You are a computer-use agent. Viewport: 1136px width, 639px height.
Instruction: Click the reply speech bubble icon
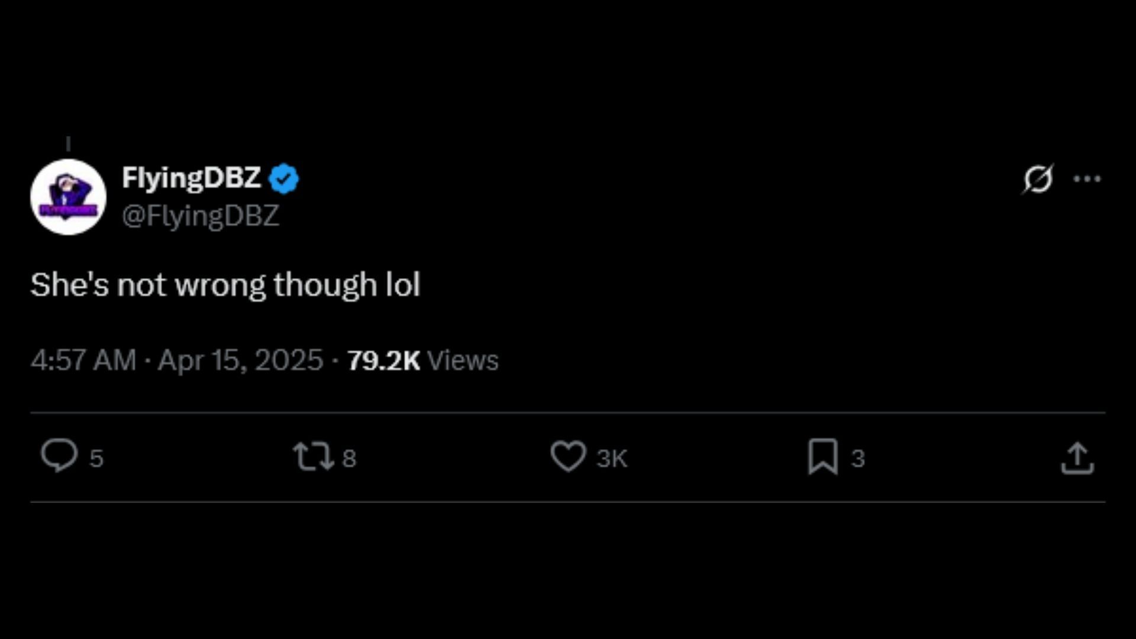pyautogui.click(x=59, y=456)
